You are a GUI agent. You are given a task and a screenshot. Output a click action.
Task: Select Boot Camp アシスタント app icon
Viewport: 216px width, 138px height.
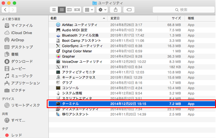click(x=58, y=41)
